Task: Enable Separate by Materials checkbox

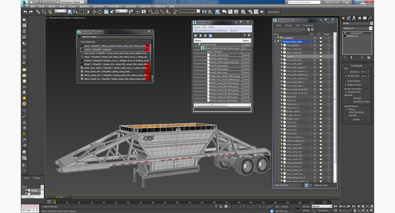Action: (x=351, y=98)
